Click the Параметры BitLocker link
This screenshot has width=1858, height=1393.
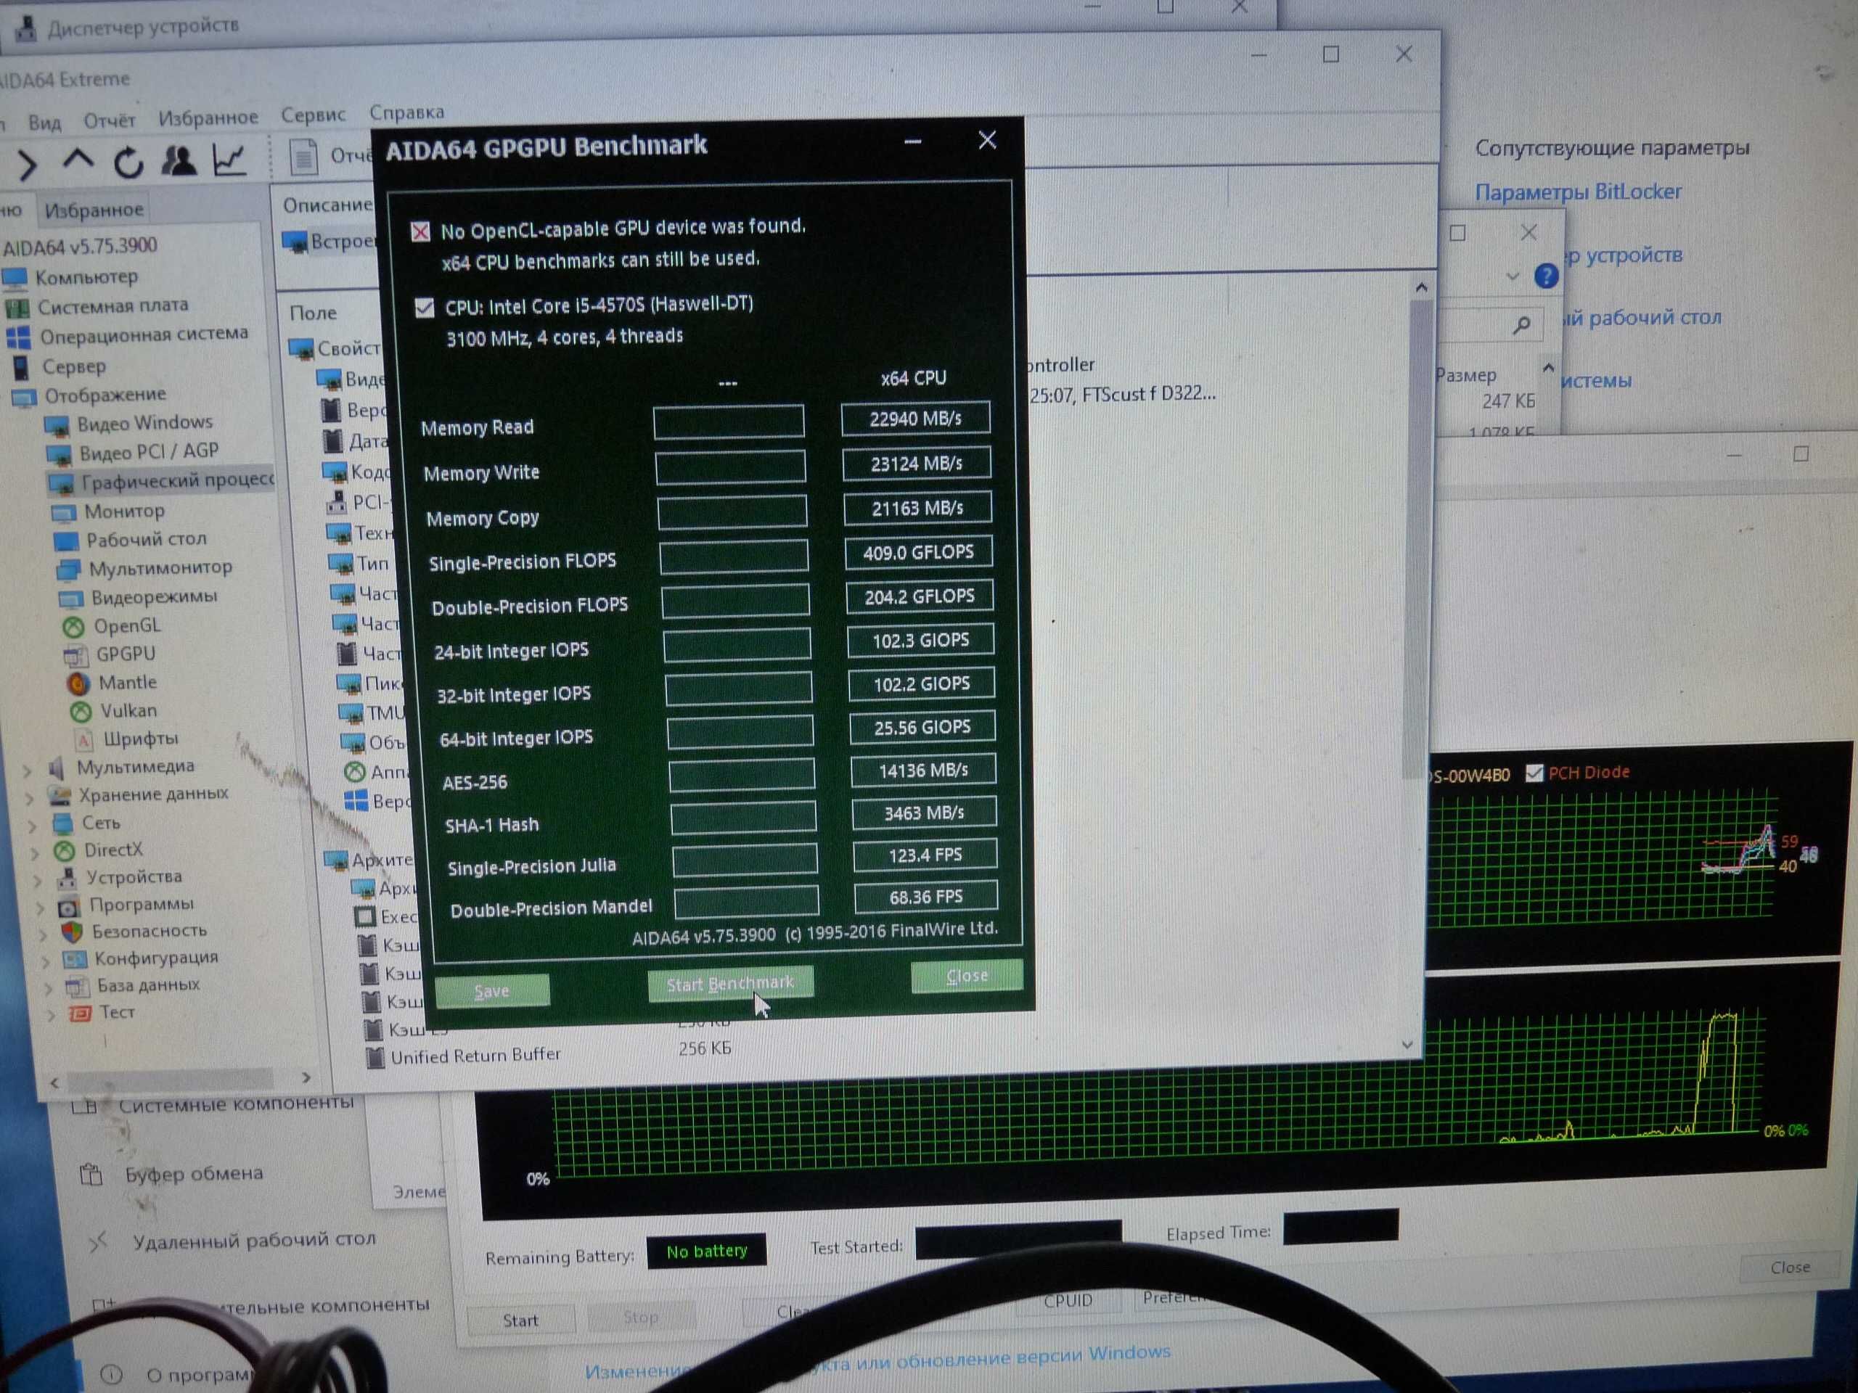[1579, 192]
